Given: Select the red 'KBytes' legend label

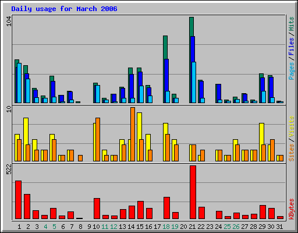Looking at the screenshot, I should (x=292, y=209).
